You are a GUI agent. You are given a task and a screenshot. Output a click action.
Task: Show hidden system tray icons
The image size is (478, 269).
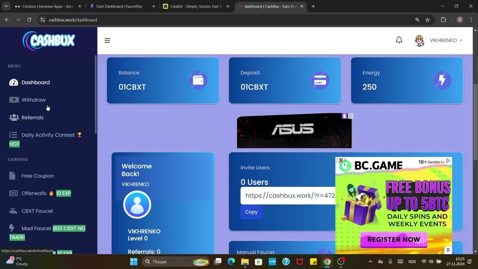(370, 262)
